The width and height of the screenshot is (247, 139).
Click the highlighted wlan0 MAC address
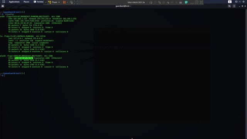[24, 58]
